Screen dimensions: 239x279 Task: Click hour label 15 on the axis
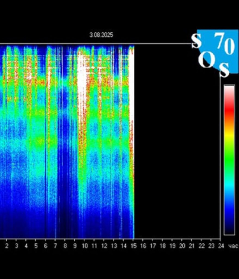click(134, 246)
